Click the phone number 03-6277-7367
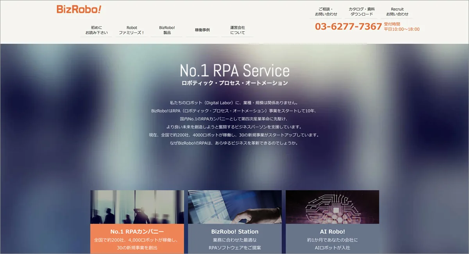This screenshot has height=254, width=469. [348, 27]
